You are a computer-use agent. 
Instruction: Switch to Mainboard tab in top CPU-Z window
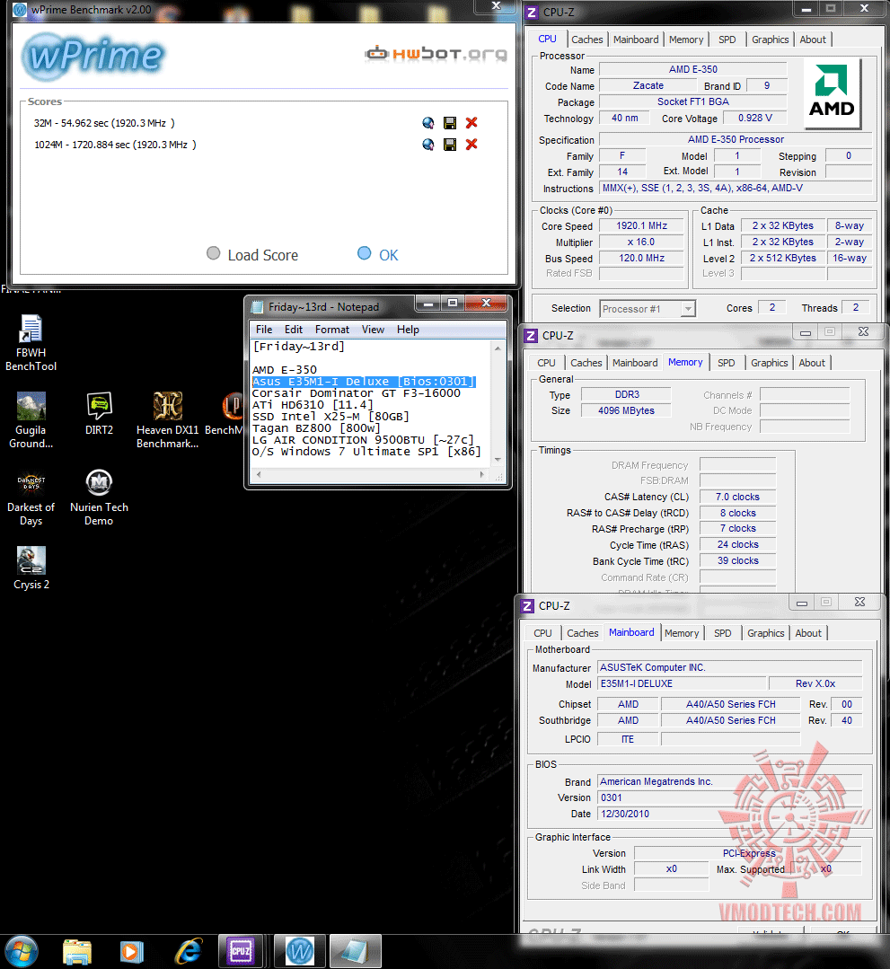click(636, 40)
